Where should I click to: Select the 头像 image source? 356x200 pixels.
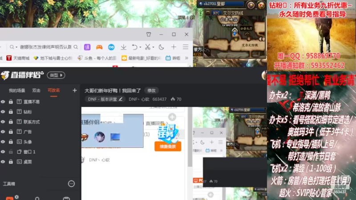[28, 142]
